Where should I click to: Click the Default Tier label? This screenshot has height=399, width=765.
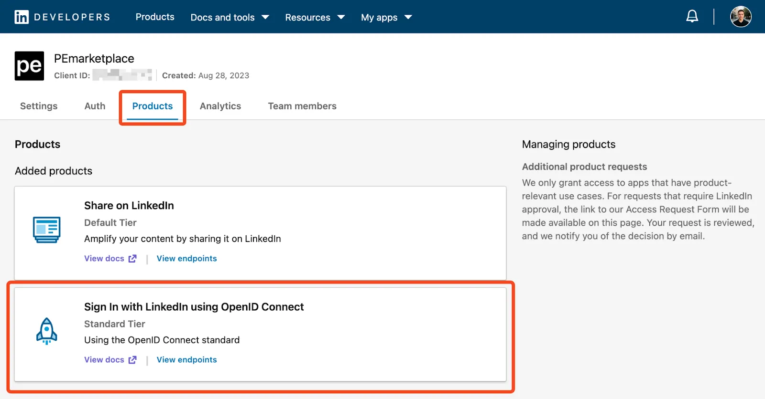pos(110,223)
